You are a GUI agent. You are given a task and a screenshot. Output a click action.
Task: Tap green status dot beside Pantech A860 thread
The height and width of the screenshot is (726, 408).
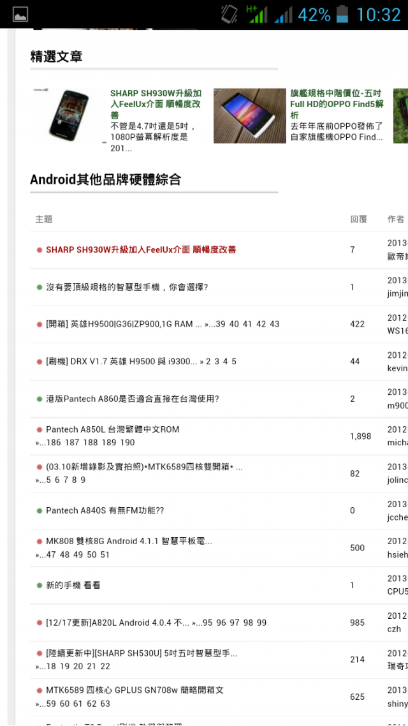click(40, 399)
